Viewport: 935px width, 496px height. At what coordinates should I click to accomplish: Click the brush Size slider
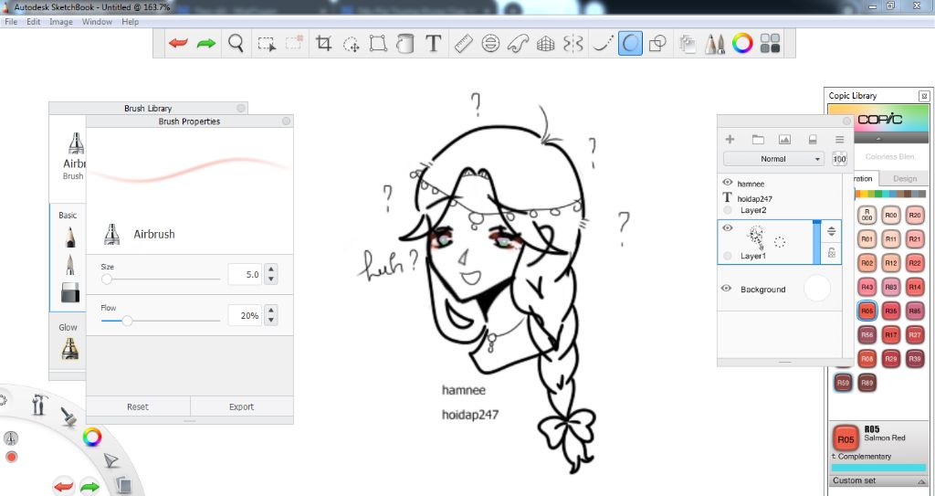pos(161,279)
